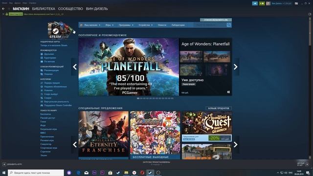
Task: Select the Бесплатно genre
Action: coord(45,114)
